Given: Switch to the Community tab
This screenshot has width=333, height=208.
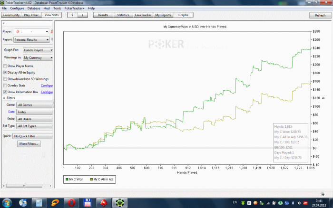Looking at the screenshot, I should [x=11, y=15].
